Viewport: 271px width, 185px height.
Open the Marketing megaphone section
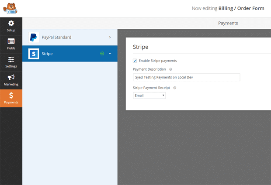point(11,80)
